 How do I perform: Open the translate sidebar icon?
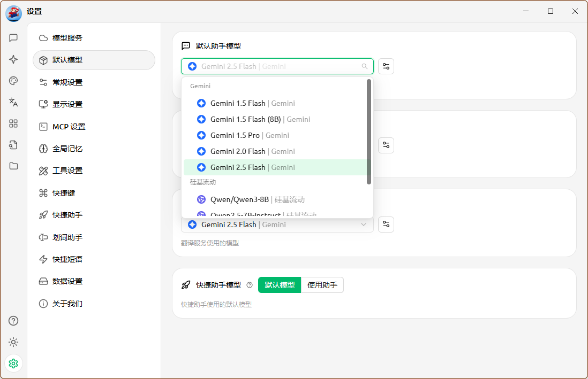[x=13, y=102]
